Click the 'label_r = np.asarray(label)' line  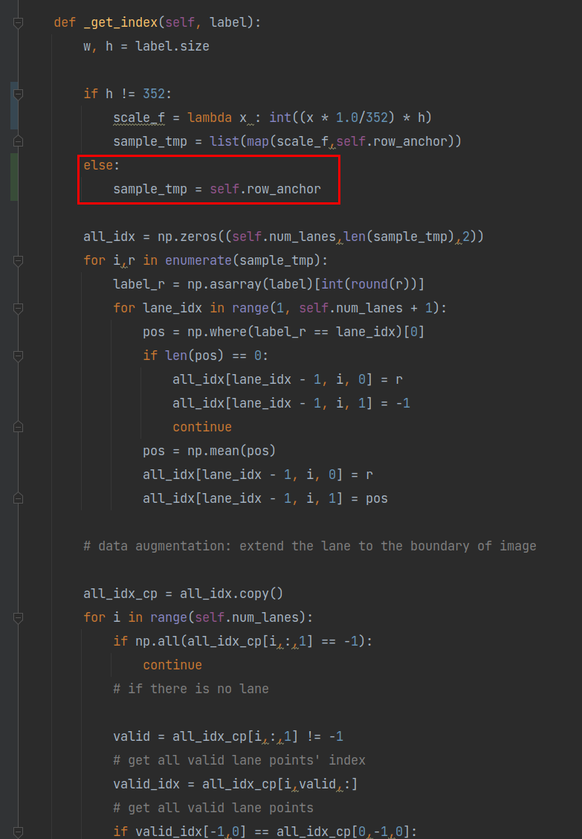click(x=268, y=284)
